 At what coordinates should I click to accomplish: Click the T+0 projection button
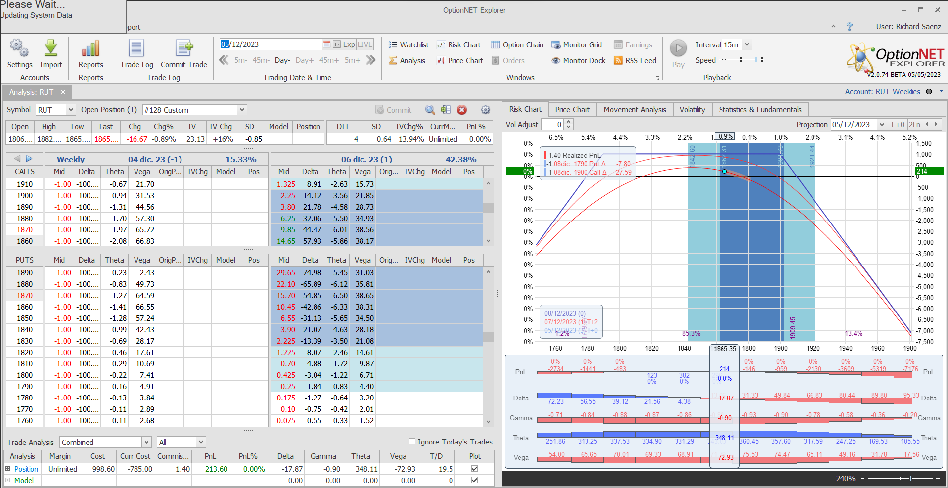coord(897,125)
